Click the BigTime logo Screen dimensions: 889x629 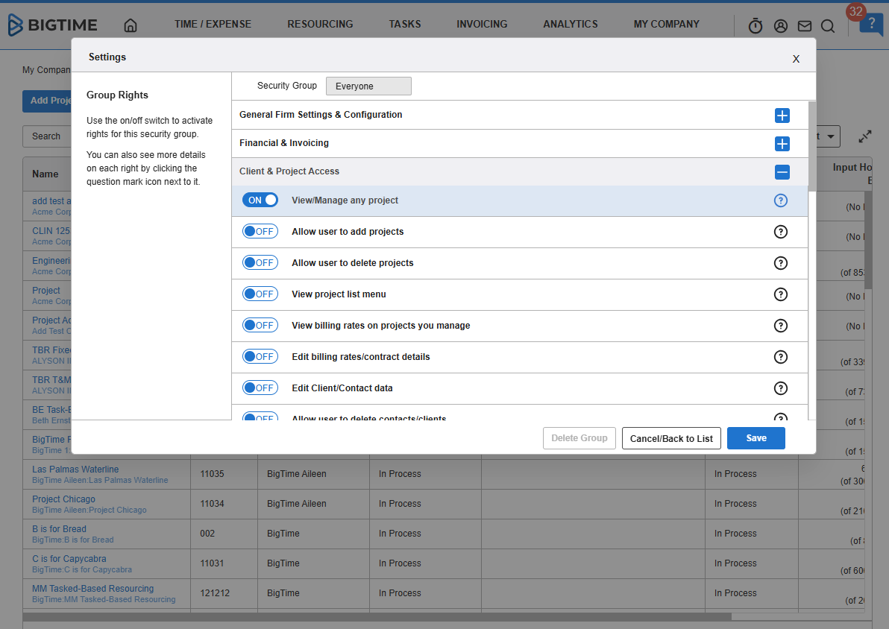tap(53, 25)
